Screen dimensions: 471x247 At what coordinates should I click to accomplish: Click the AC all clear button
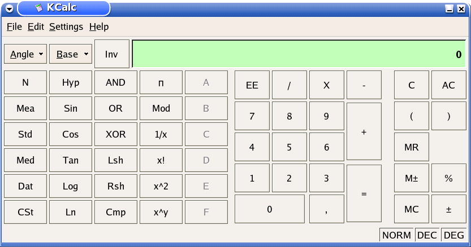449,85
